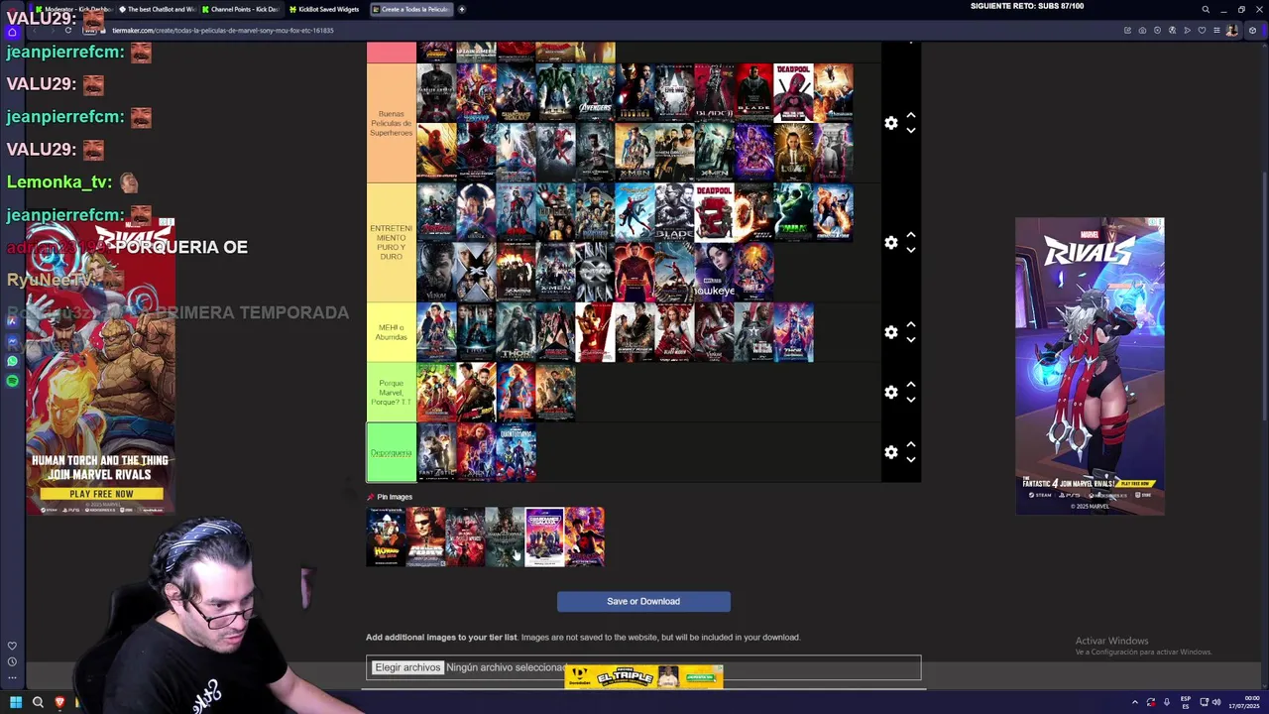Move Porque Marvel row up
Image resolution: width=1269 pixels, height=714 pixels.
pyautogui.click(x=910, y=385)
